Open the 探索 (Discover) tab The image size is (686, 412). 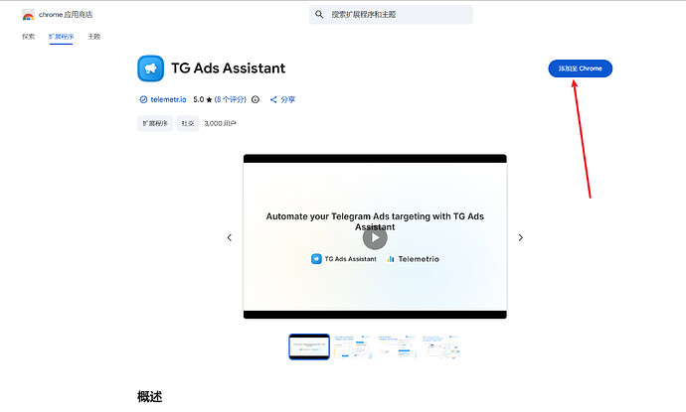[x=28, y=37]
